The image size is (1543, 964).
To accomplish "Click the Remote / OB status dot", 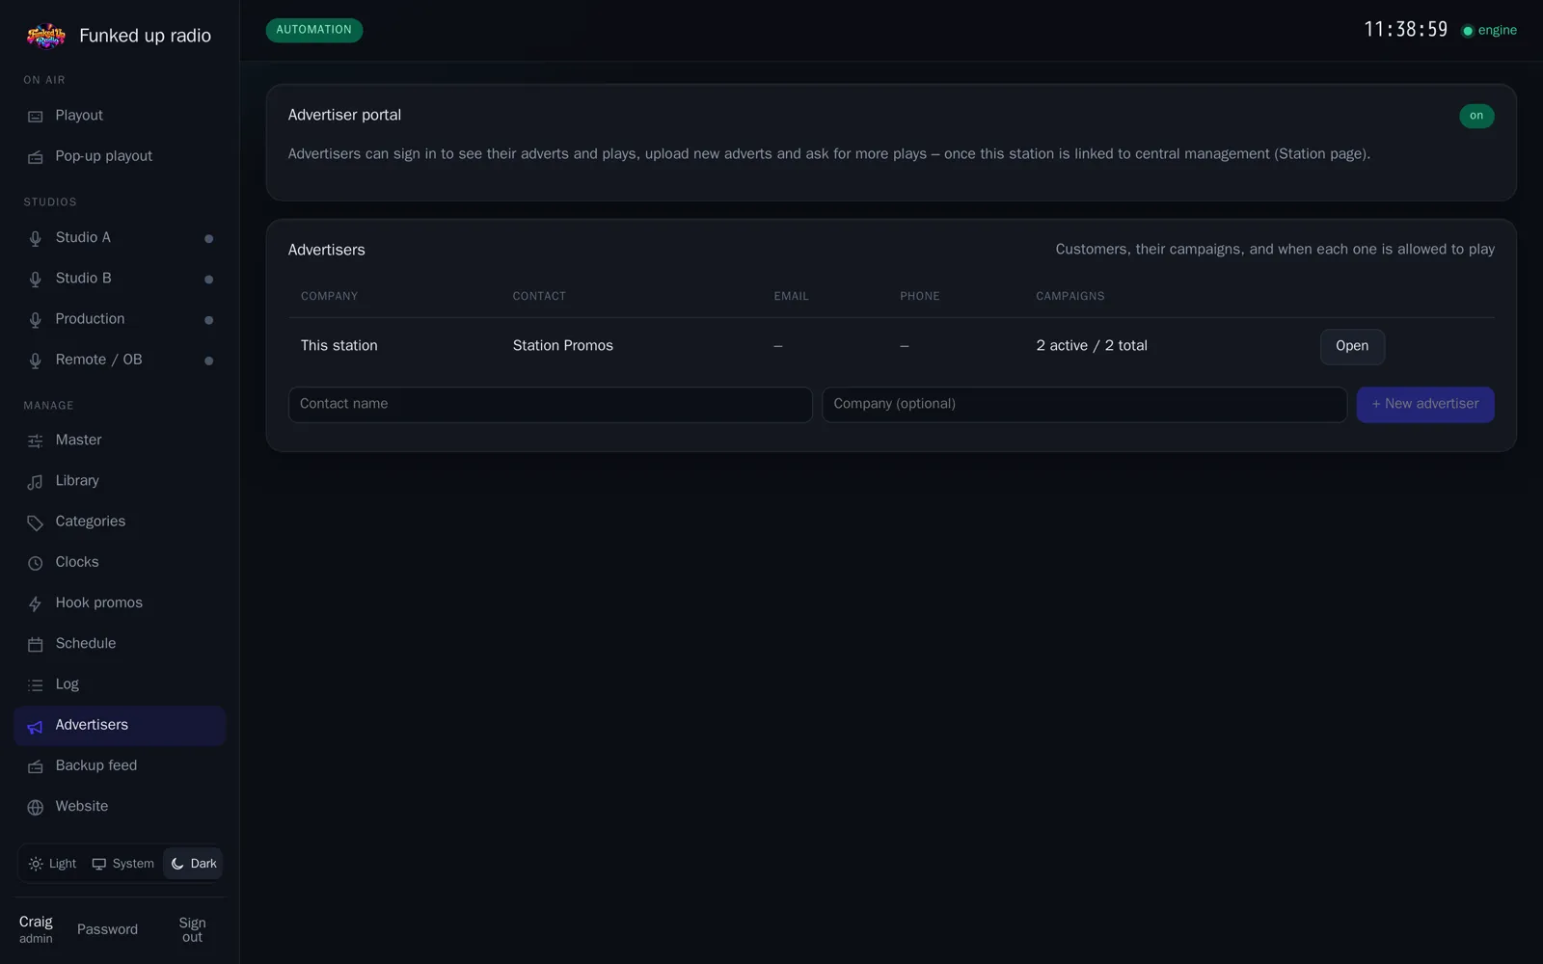I will coord(208,361).
